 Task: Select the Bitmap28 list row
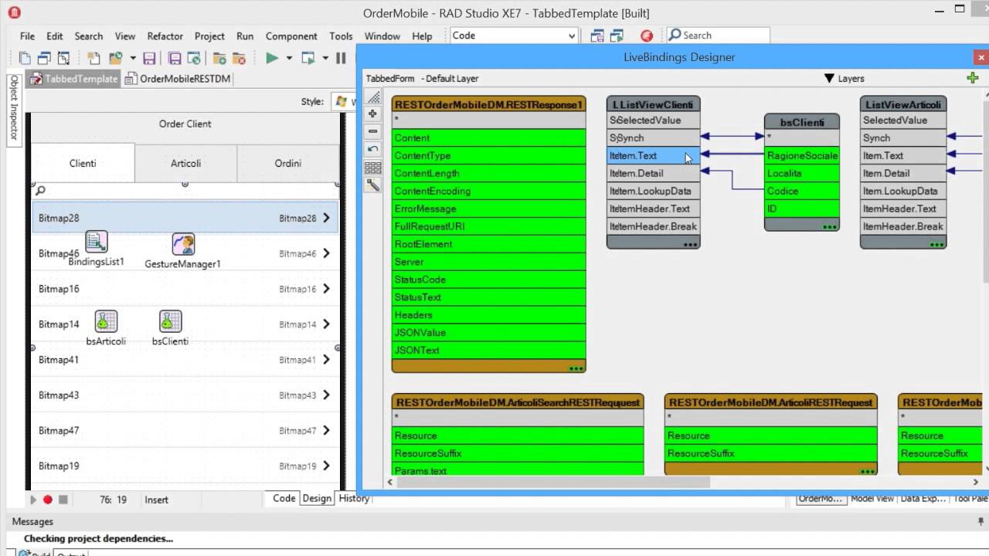click(185, 218)
